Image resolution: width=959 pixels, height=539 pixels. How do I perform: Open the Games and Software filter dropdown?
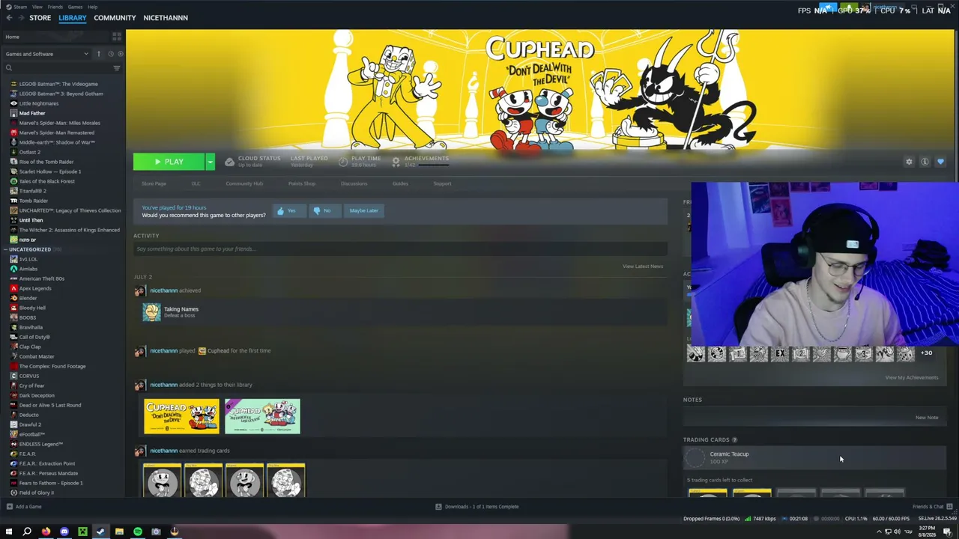coord(46,54)
